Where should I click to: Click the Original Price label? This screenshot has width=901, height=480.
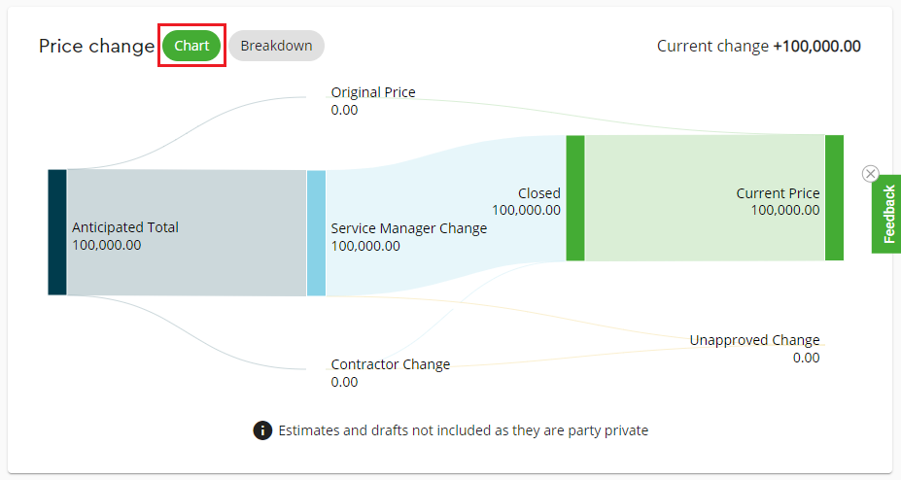pyautogui.click(x=372, y=92)
